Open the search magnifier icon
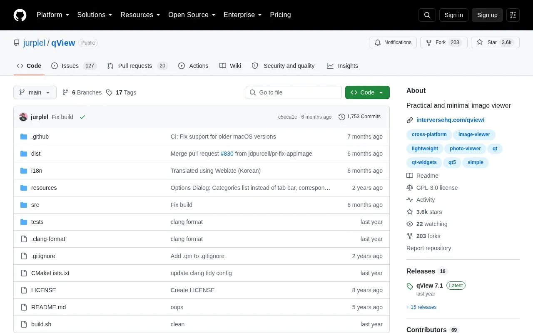533x333 pixels. [x=427, y=15]
